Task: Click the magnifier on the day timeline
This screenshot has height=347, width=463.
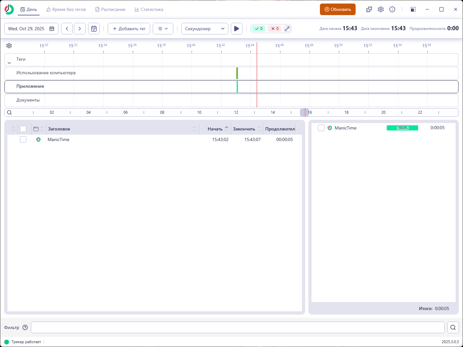Action: [9, 112]
